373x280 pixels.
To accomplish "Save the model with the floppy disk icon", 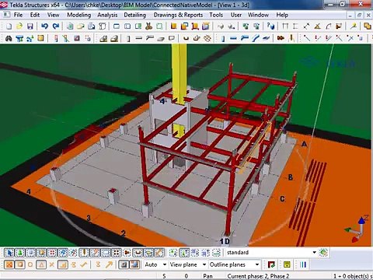I will coord(30,26).
